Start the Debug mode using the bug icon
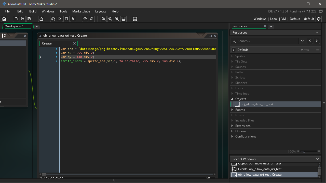 click(53, 19)
